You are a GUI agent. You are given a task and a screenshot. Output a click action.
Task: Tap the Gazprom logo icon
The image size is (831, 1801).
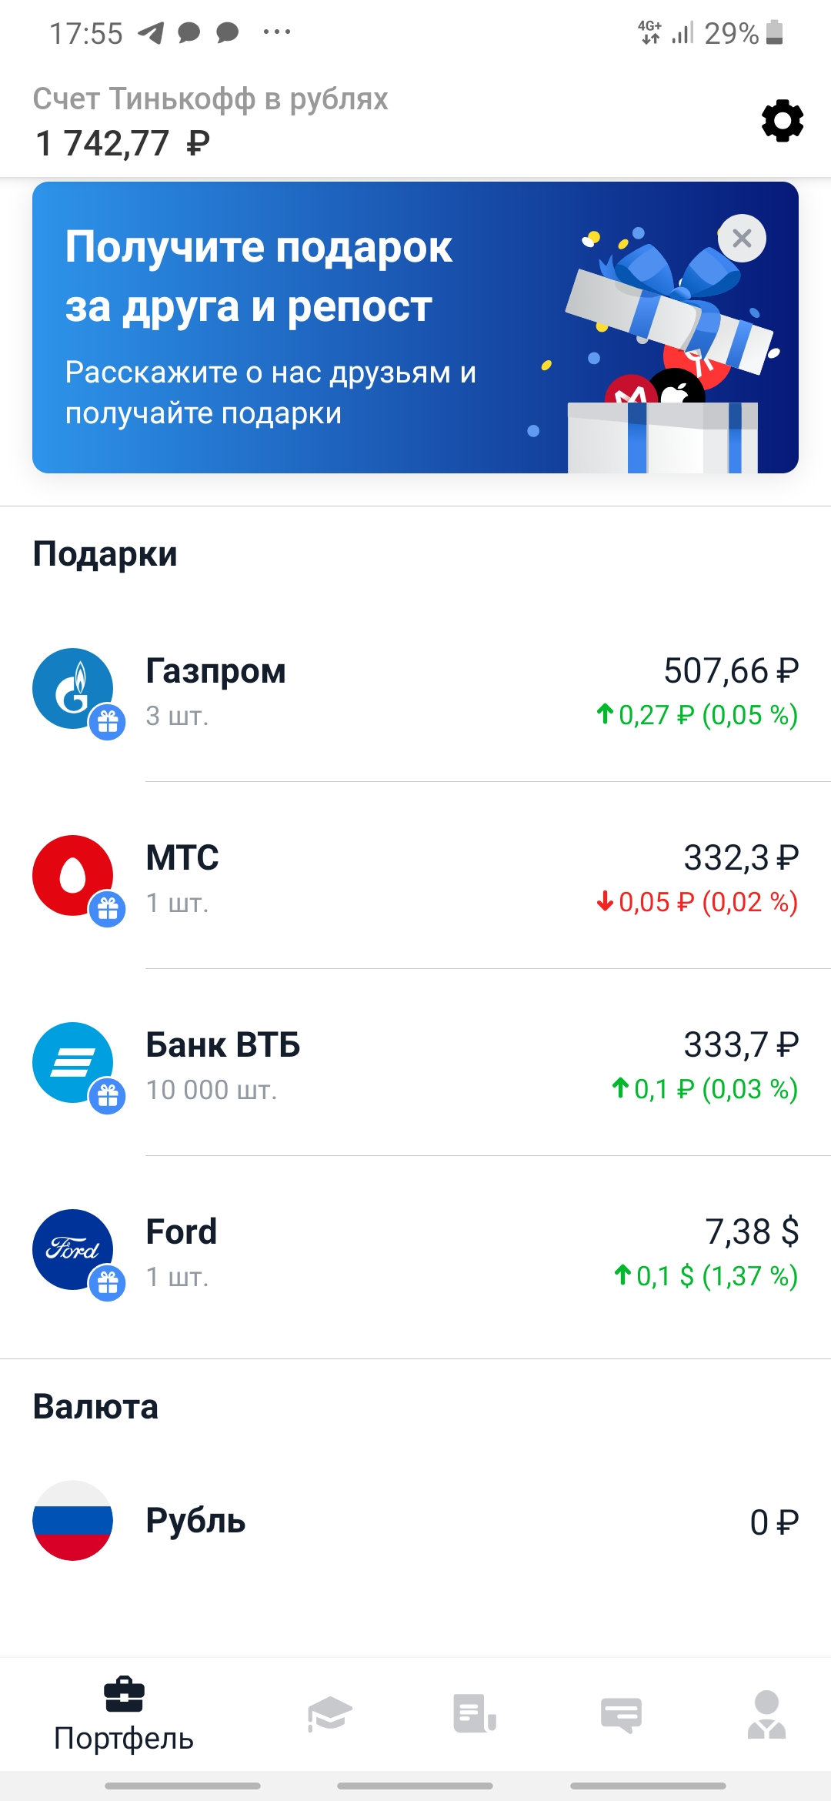(73, 689)
